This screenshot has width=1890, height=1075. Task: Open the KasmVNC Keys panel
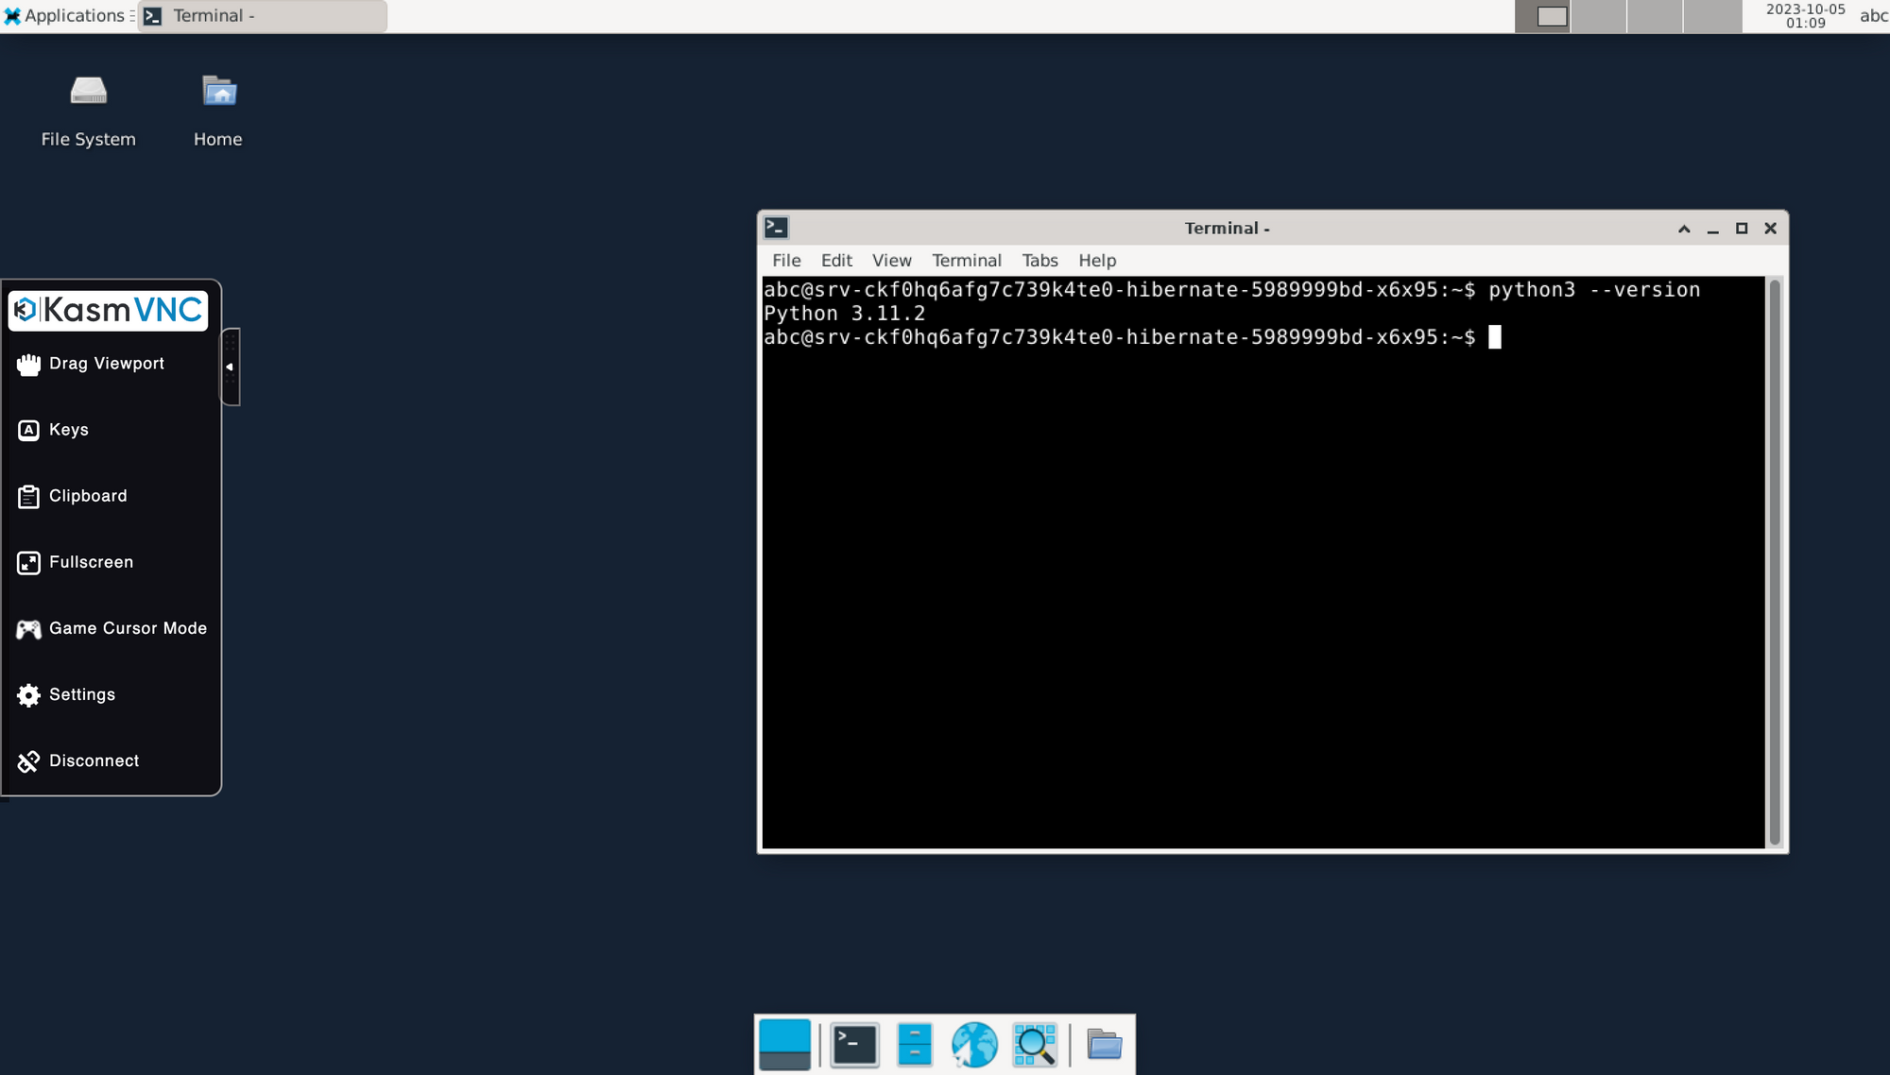pyautogui.click(x=67, y=430)
